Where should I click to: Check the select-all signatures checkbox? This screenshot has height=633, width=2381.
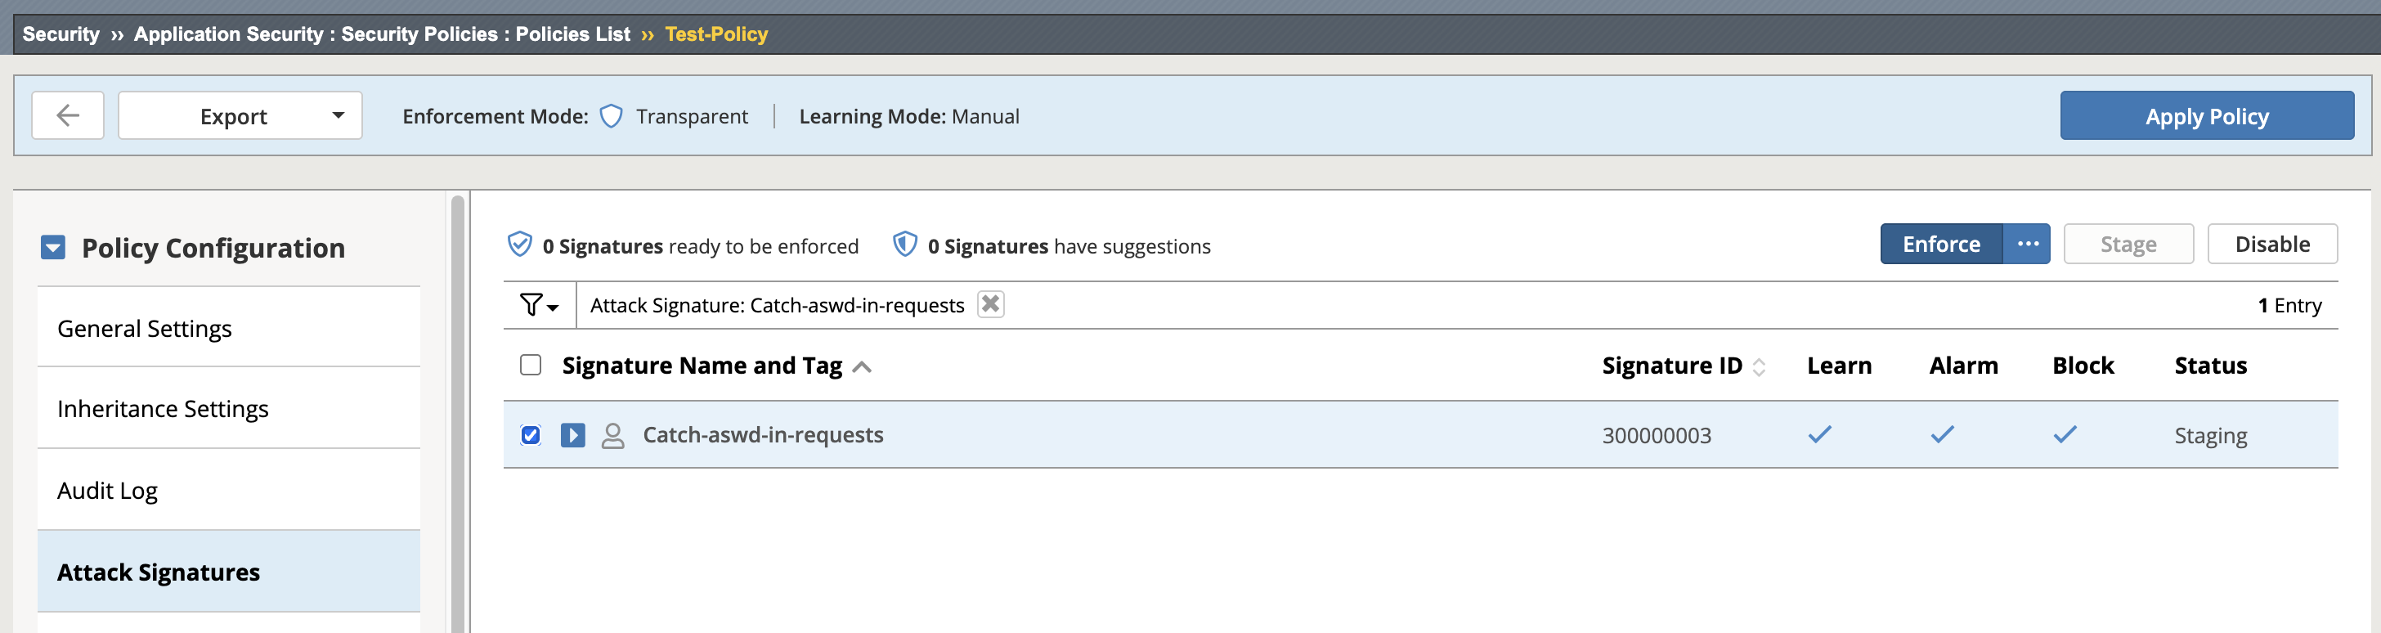tap(531, 365)
